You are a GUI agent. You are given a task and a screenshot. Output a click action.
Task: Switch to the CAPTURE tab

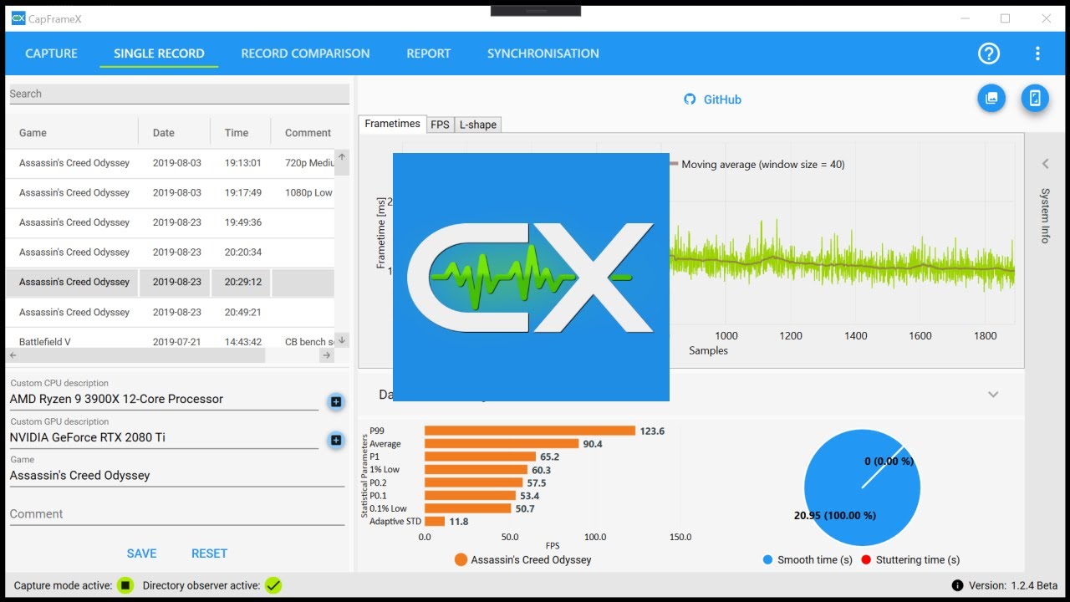click(51, 54)
